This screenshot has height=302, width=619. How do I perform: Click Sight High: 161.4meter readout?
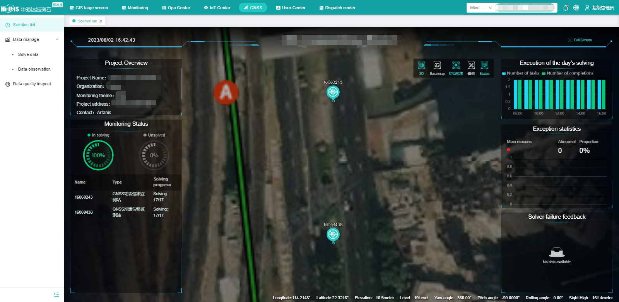point(591,298)
